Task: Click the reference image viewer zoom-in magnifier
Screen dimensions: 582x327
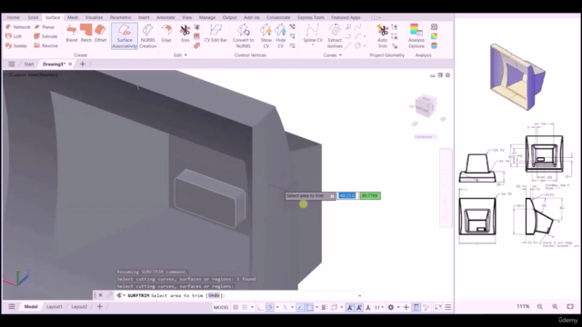Action: point(555,307)
